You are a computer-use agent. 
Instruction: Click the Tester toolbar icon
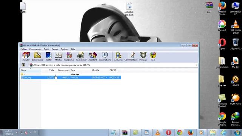pos(49,56)
